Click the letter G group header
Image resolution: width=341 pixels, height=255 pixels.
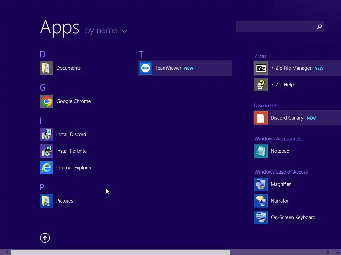pos(43,88)
